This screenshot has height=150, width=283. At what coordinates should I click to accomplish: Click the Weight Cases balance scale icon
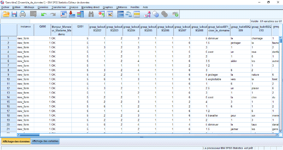[129, 14]
